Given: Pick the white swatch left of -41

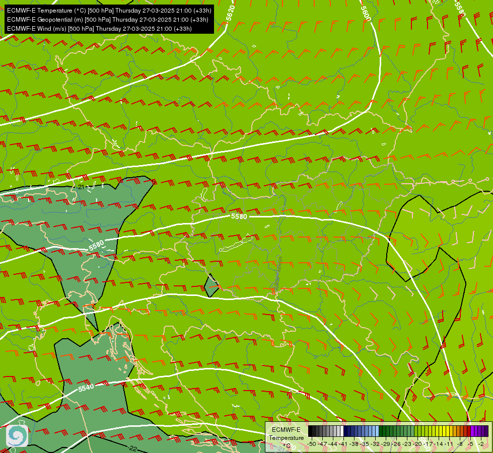Looking at the screenshot, I should pos(342,431).
